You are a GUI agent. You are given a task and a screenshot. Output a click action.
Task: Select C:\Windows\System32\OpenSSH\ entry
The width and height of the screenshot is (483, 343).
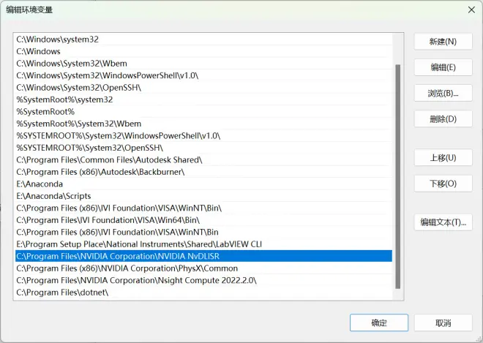click(x=203, y=88)
